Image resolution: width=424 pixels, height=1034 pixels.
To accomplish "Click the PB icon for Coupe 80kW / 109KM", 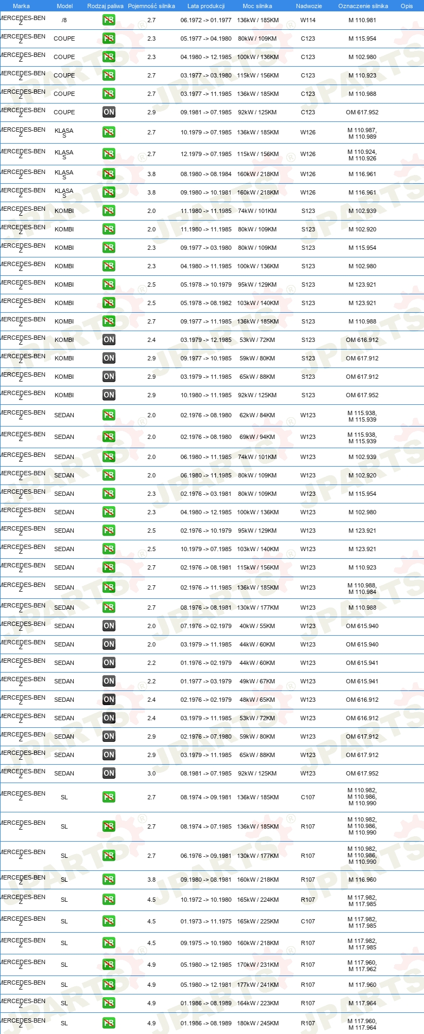I will click(x=109, y=38).
